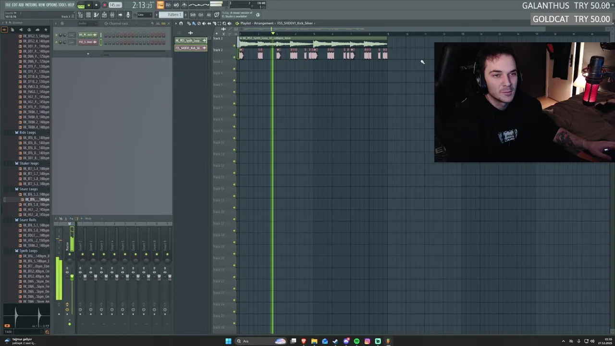Click the Ctrl modifier button

click(x=201, y=15)
